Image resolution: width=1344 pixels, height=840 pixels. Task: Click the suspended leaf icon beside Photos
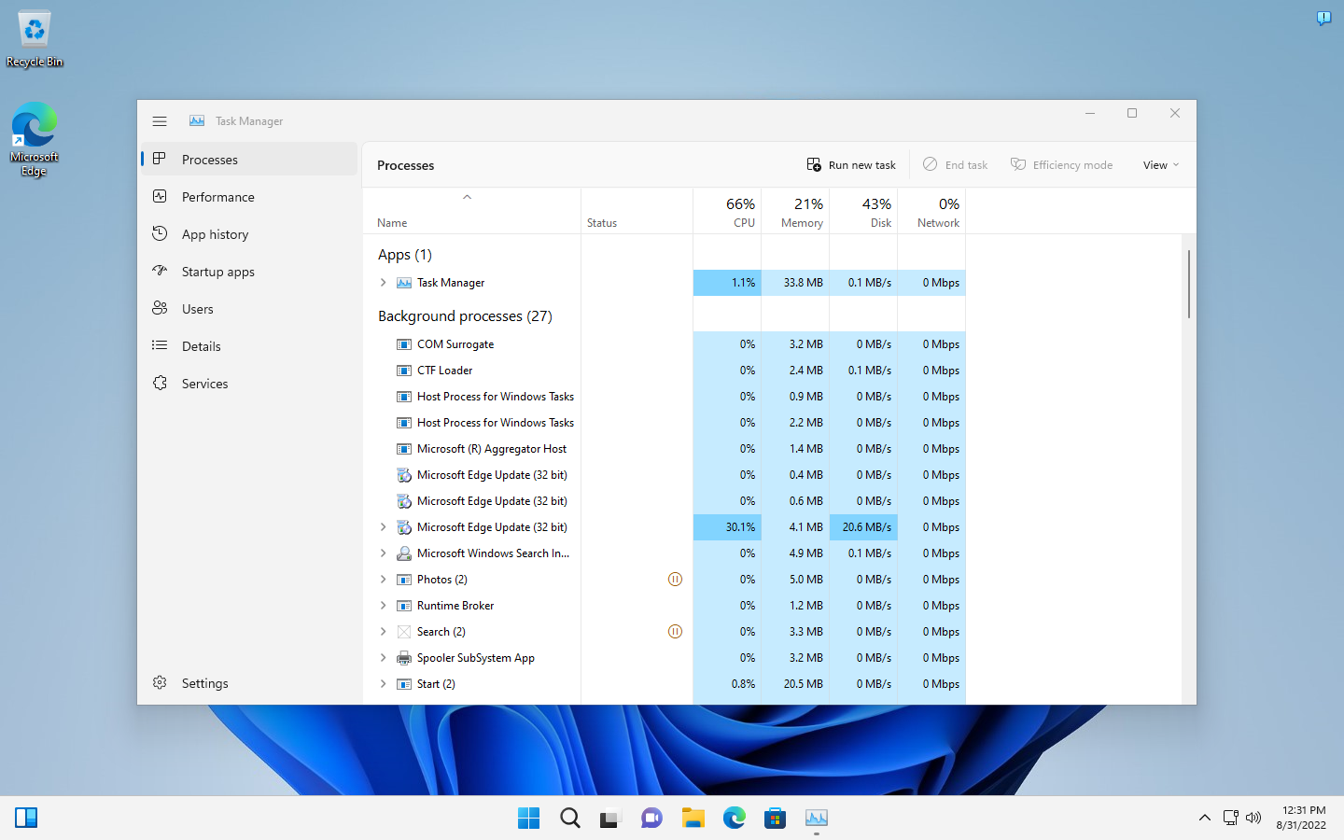click(675, 579)
